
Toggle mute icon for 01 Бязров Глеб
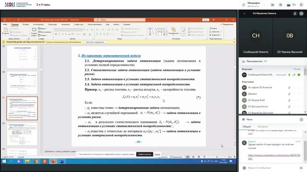coord(289,100)
